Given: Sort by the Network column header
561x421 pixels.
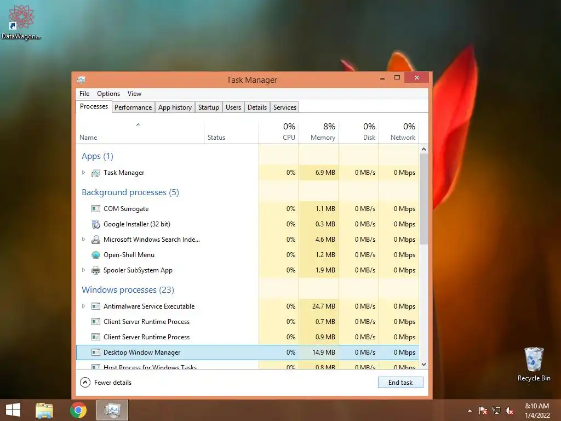Looking at the screenshot, I should pos(399,133).
